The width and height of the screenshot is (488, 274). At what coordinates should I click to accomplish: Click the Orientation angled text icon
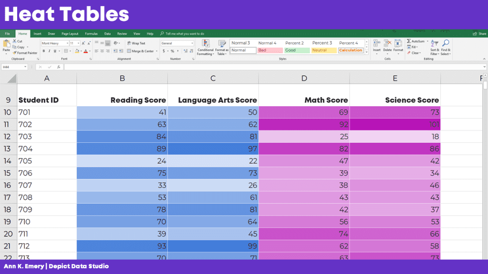pyautogui.click(x=116, y=43)
